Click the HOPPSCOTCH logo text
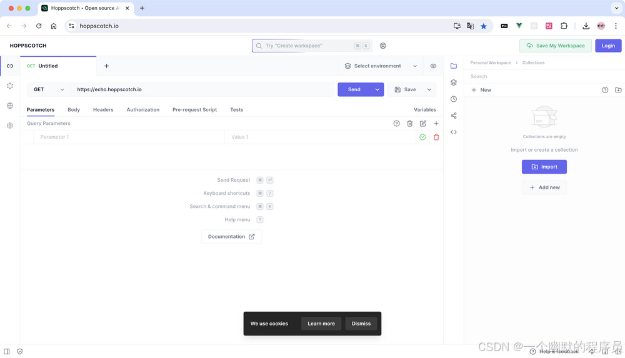This screenshot has width=625, height=358. (x=28, y=46)
